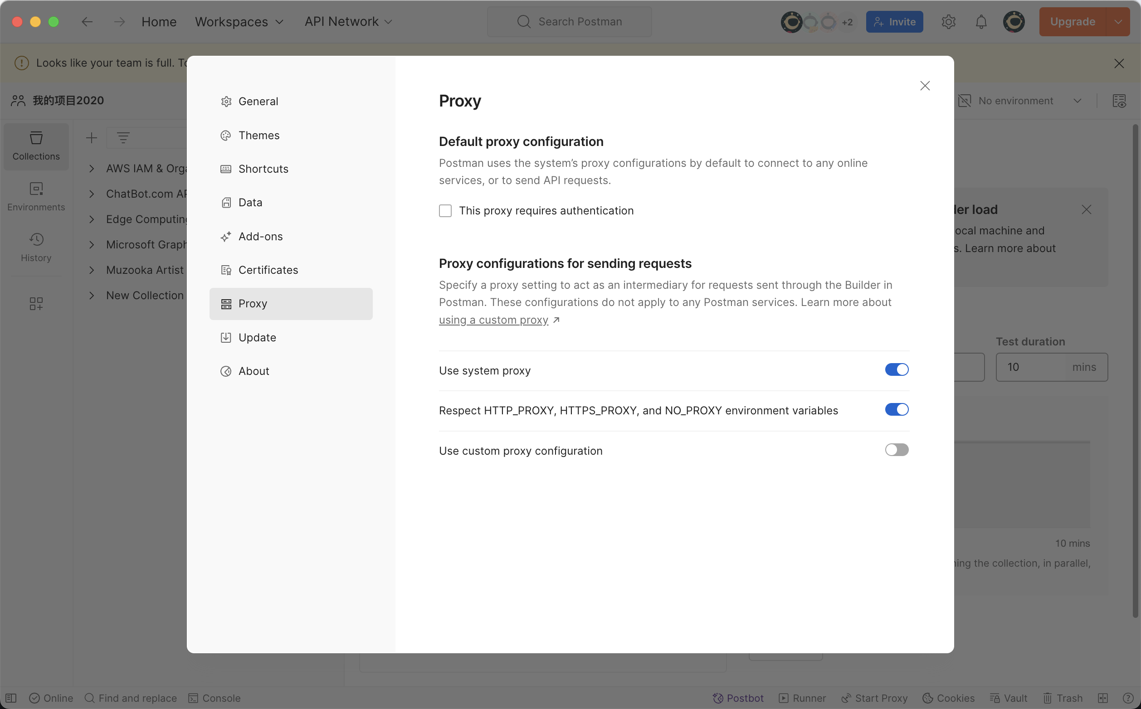Expand AWS IAM & Org collection tree item
This screenshot has width=1141, height=709.
91,169
